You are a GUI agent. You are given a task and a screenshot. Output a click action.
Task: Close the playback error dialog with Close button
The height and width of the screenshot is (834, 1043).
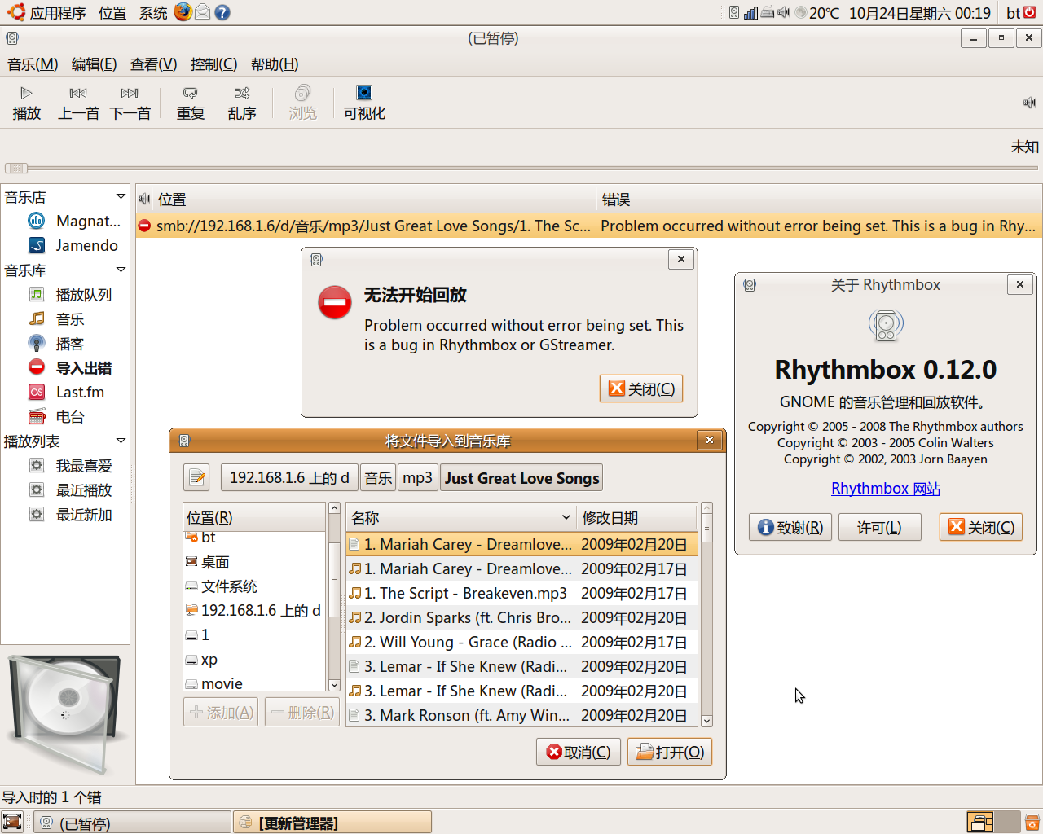pyautogui.click(x=641, y=388)
